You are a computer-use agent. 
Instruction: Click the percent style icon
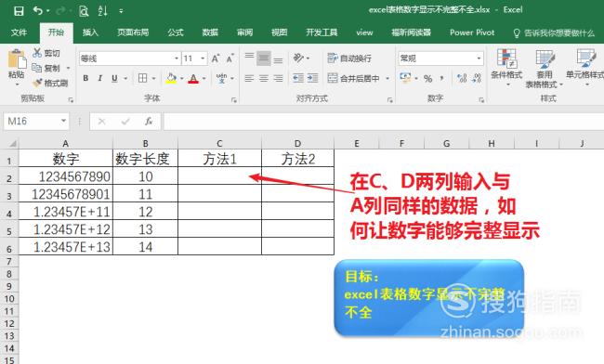point(428,79)
